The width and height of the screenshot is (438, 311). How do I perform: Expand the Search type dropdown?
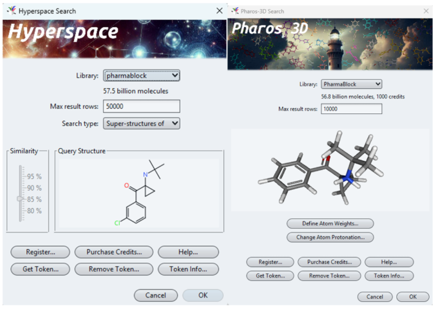coord(142,123)
